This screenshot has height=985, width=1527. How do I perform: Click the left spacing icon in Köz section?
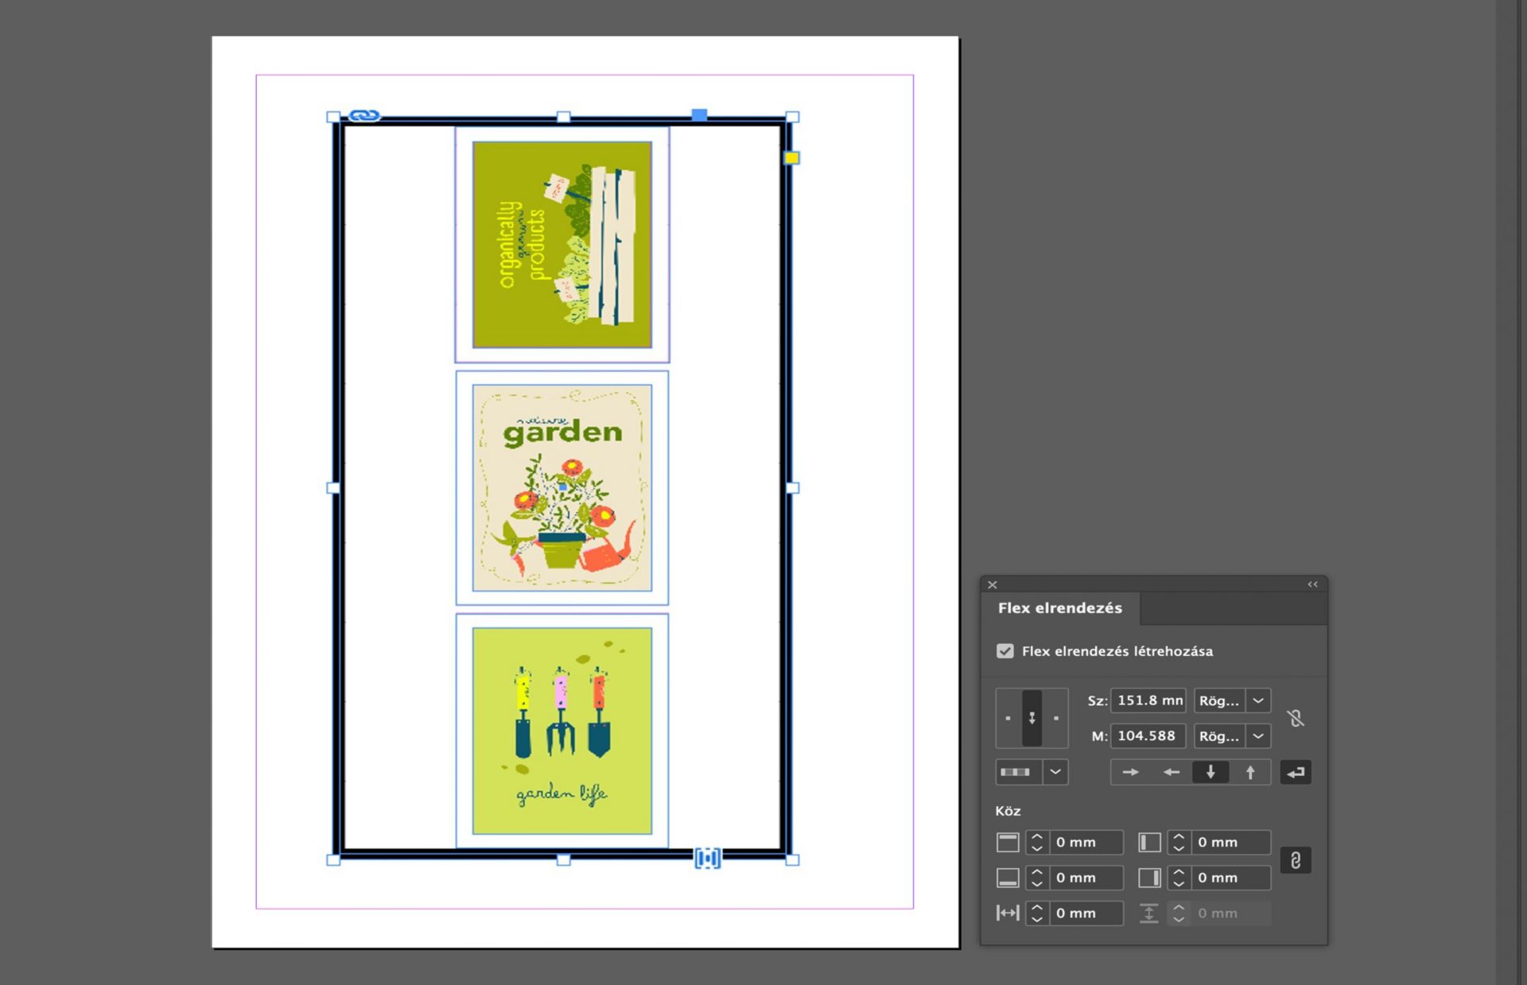pos(1149,842)
